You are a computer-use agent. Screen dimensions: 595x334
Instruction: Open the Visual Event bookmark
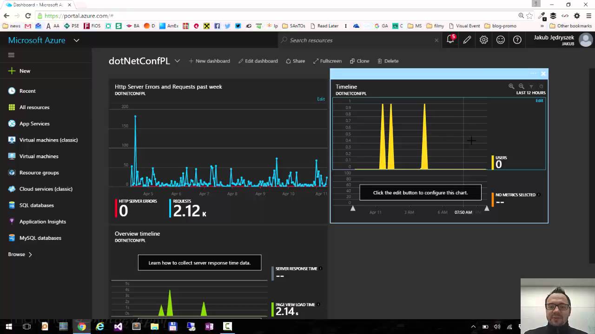463,26
